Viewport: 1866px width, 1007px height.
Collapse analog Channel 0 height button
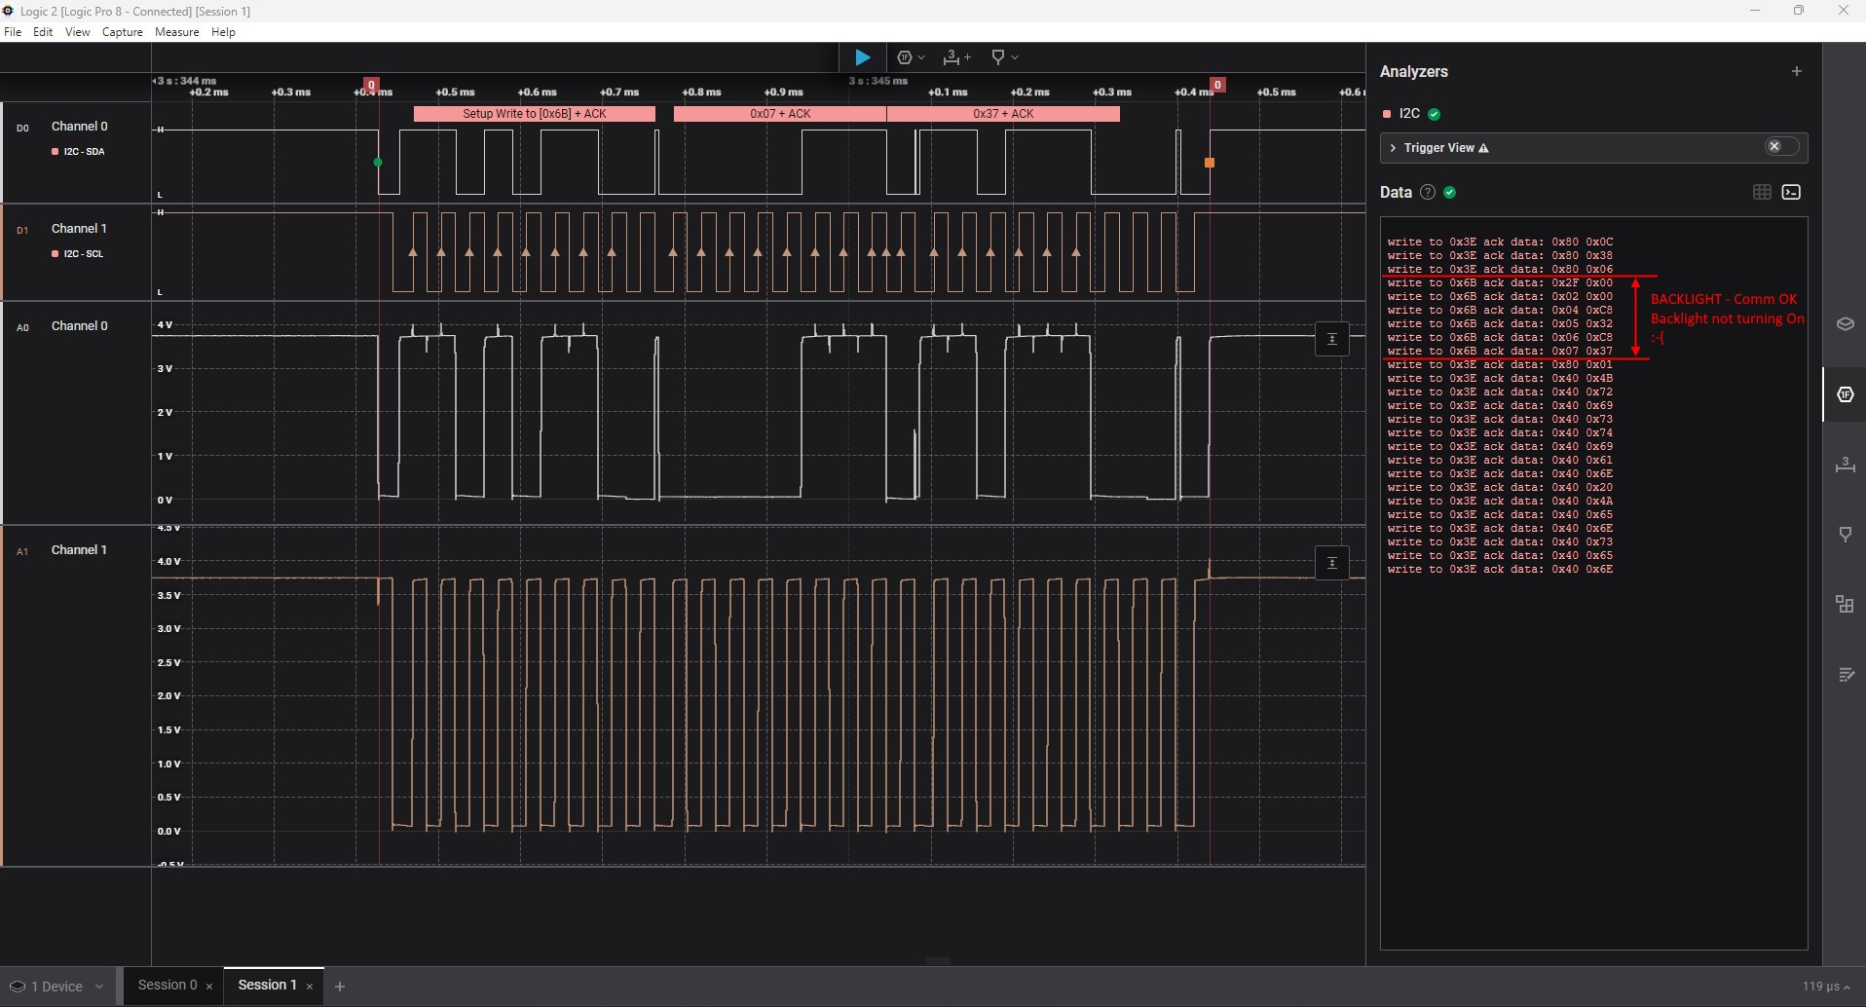(x=1331, y=339)
